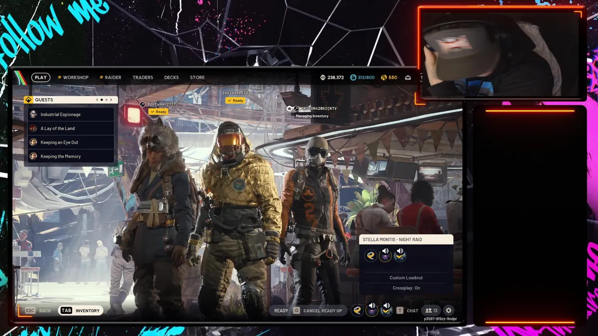Mute bottom bar checkmark avatar speaker

point(386,306)
